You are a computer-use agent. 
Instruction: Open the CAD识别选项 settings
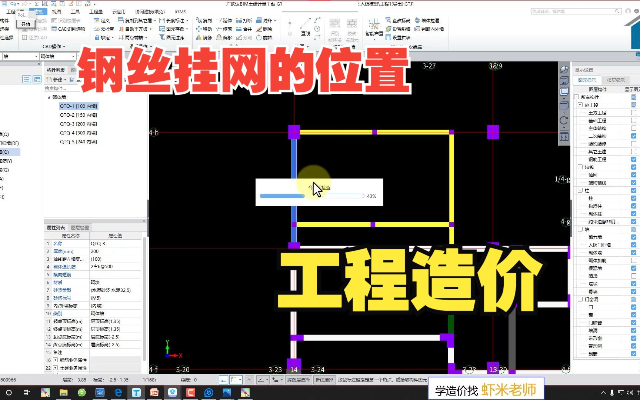[x=68, y=29]
